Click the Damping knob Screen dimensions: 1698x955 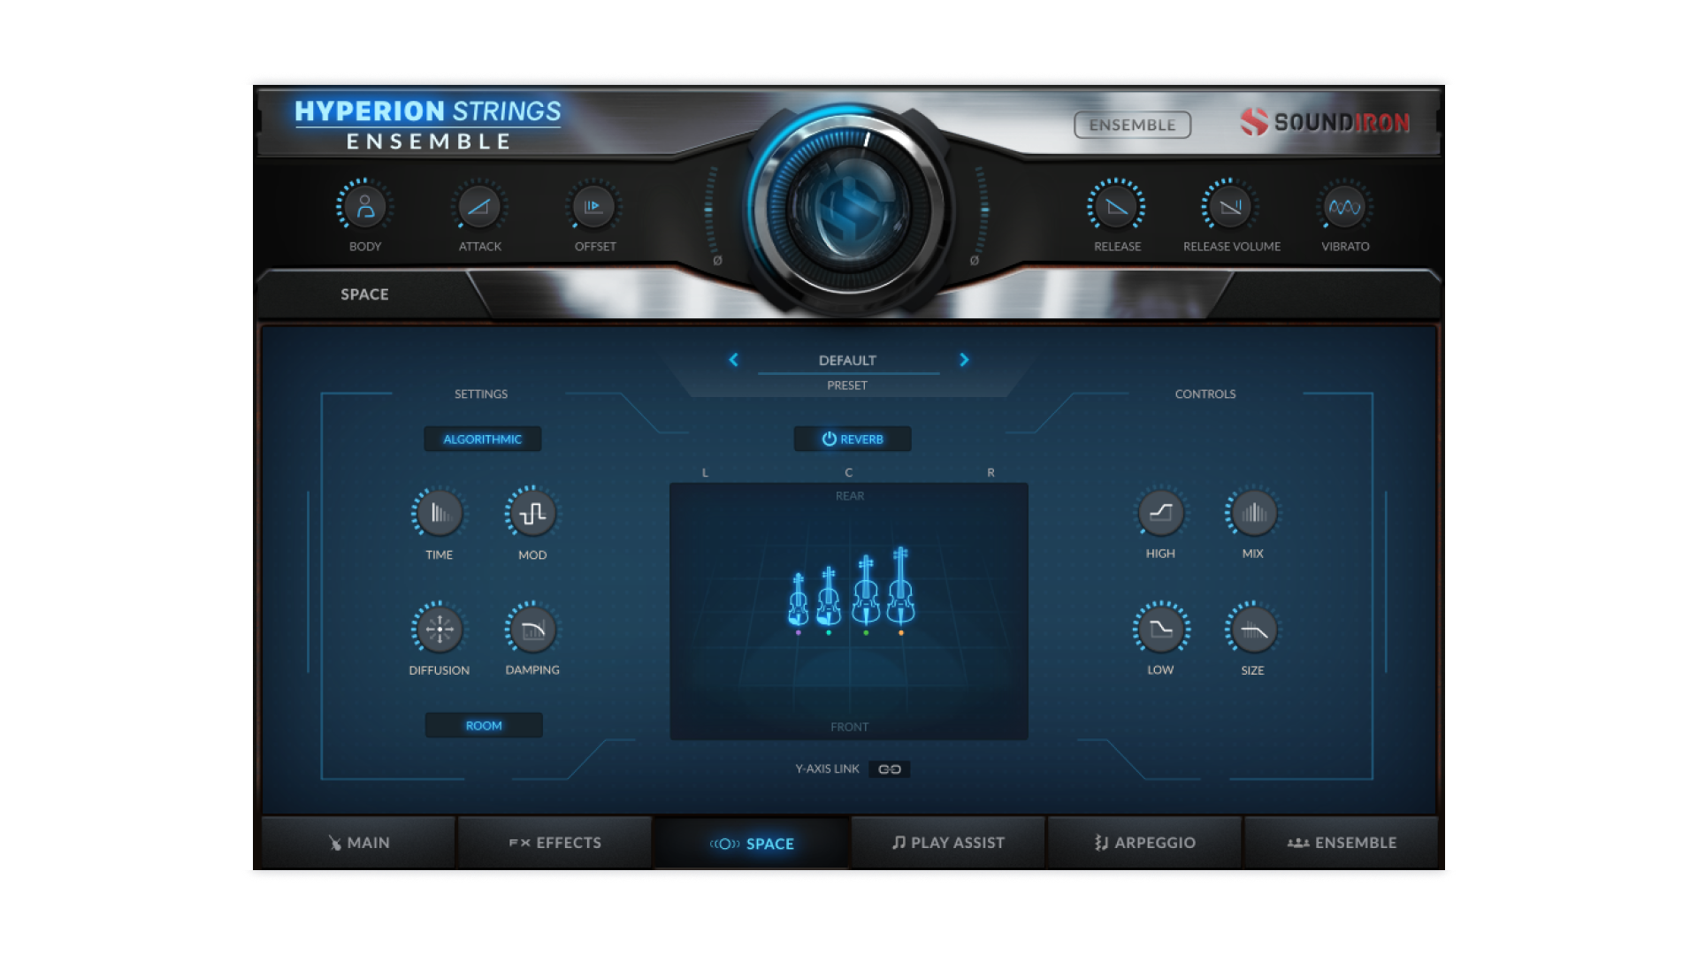point(532,629)
